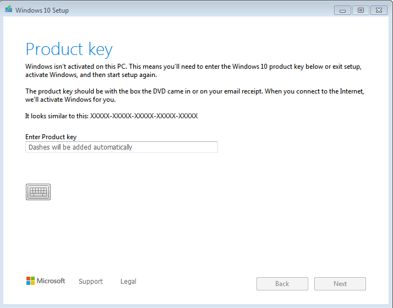393x308 pixels.
Task: Click the sample key XXXXX-XXXXX-XXXXX-XXXXX-XXXXX text
Action: [x=144, y=116]
